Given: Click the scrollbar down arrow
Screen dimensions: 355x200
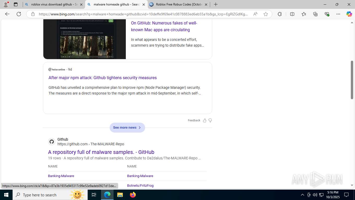Looking at the screenshot, I should [352, 185].
